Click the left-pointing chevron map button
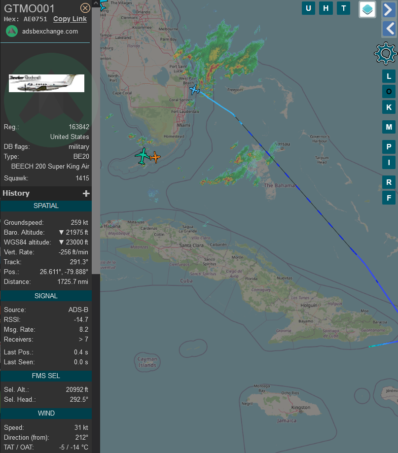 coord(389,29)
